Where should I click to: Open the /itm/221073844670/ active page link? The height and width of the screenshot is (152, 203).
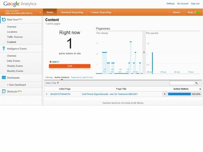(60, 94)
